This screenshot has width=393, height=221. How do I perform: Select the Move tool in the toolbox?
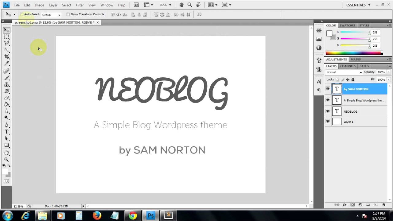coord(6,30)
